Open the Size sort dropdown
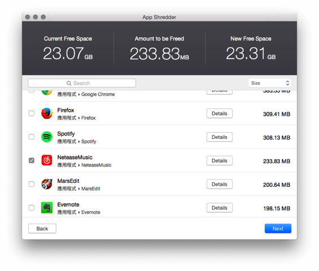The image size is (319, 271). pos(270,83)
